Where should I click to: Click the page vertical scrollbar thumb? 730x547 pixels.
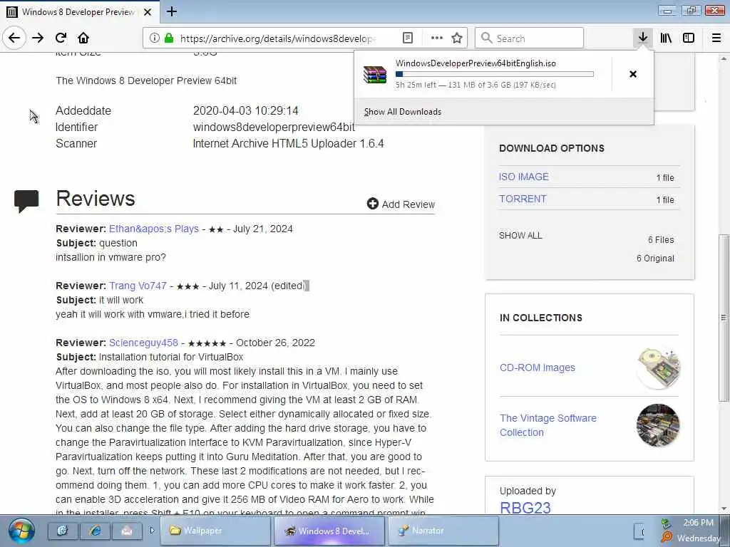tap(724, 318)
